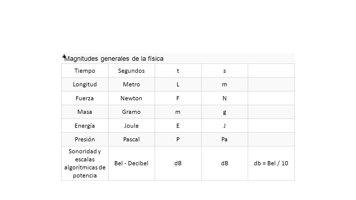Click the 'Tiempo' cell
Image resolution: width=356 pixels, height=200 pixels.
click(85, 71)
